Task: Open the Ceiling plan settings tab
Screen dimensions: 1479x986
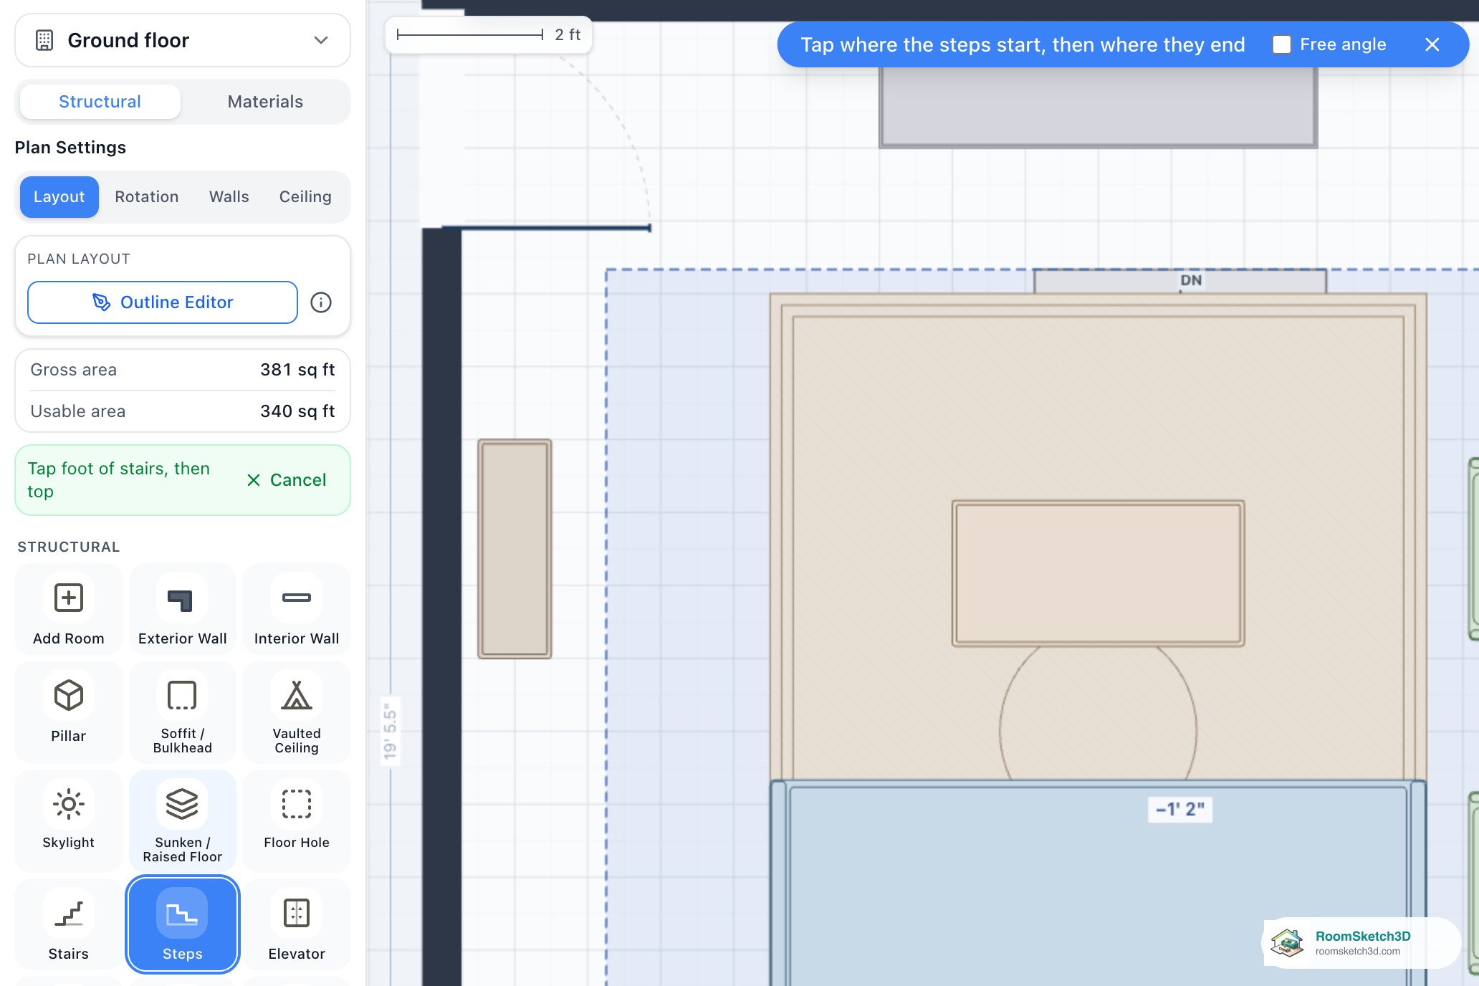Action: point(305,197)
